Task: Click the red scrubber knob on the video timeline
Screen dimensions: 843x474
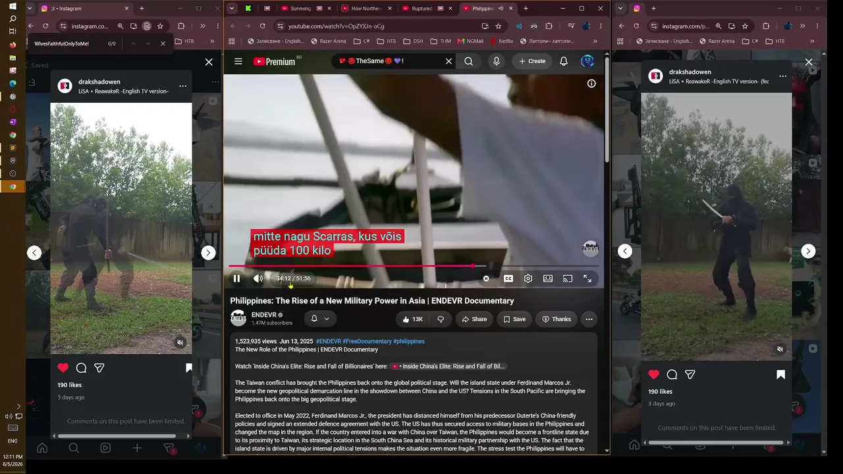Action: (x=473, y=266)
